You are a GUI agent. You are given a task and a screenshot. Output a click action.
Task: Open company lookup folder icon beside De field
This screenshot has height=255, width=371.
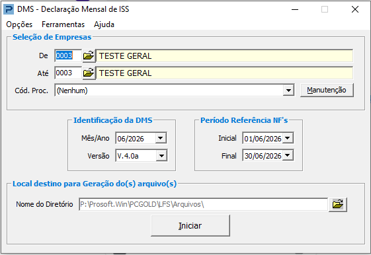(x=89, y=55)
